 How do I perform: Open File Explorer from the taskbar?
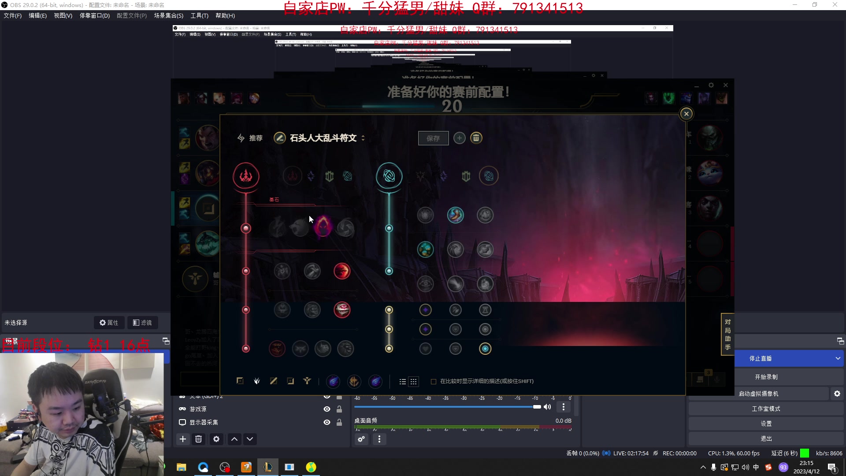click(x=182, y=467)
